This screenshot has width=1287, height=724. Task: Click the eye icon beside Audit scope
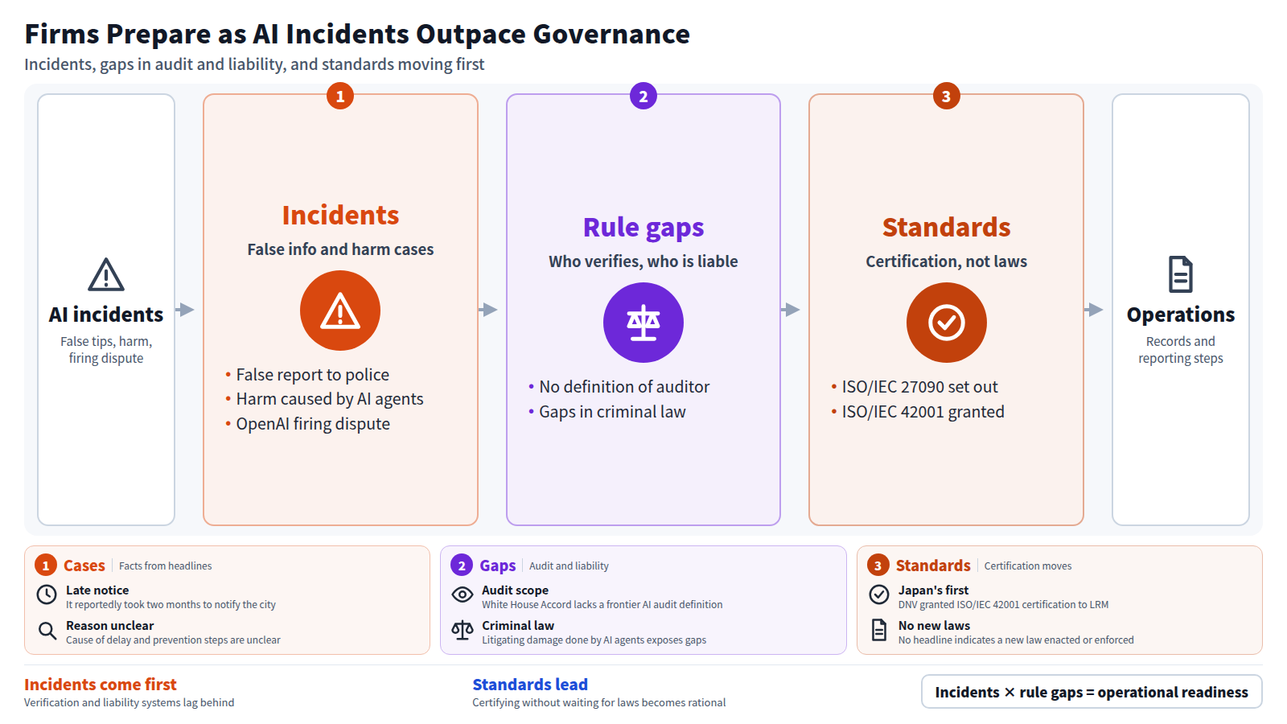point(463,594)
